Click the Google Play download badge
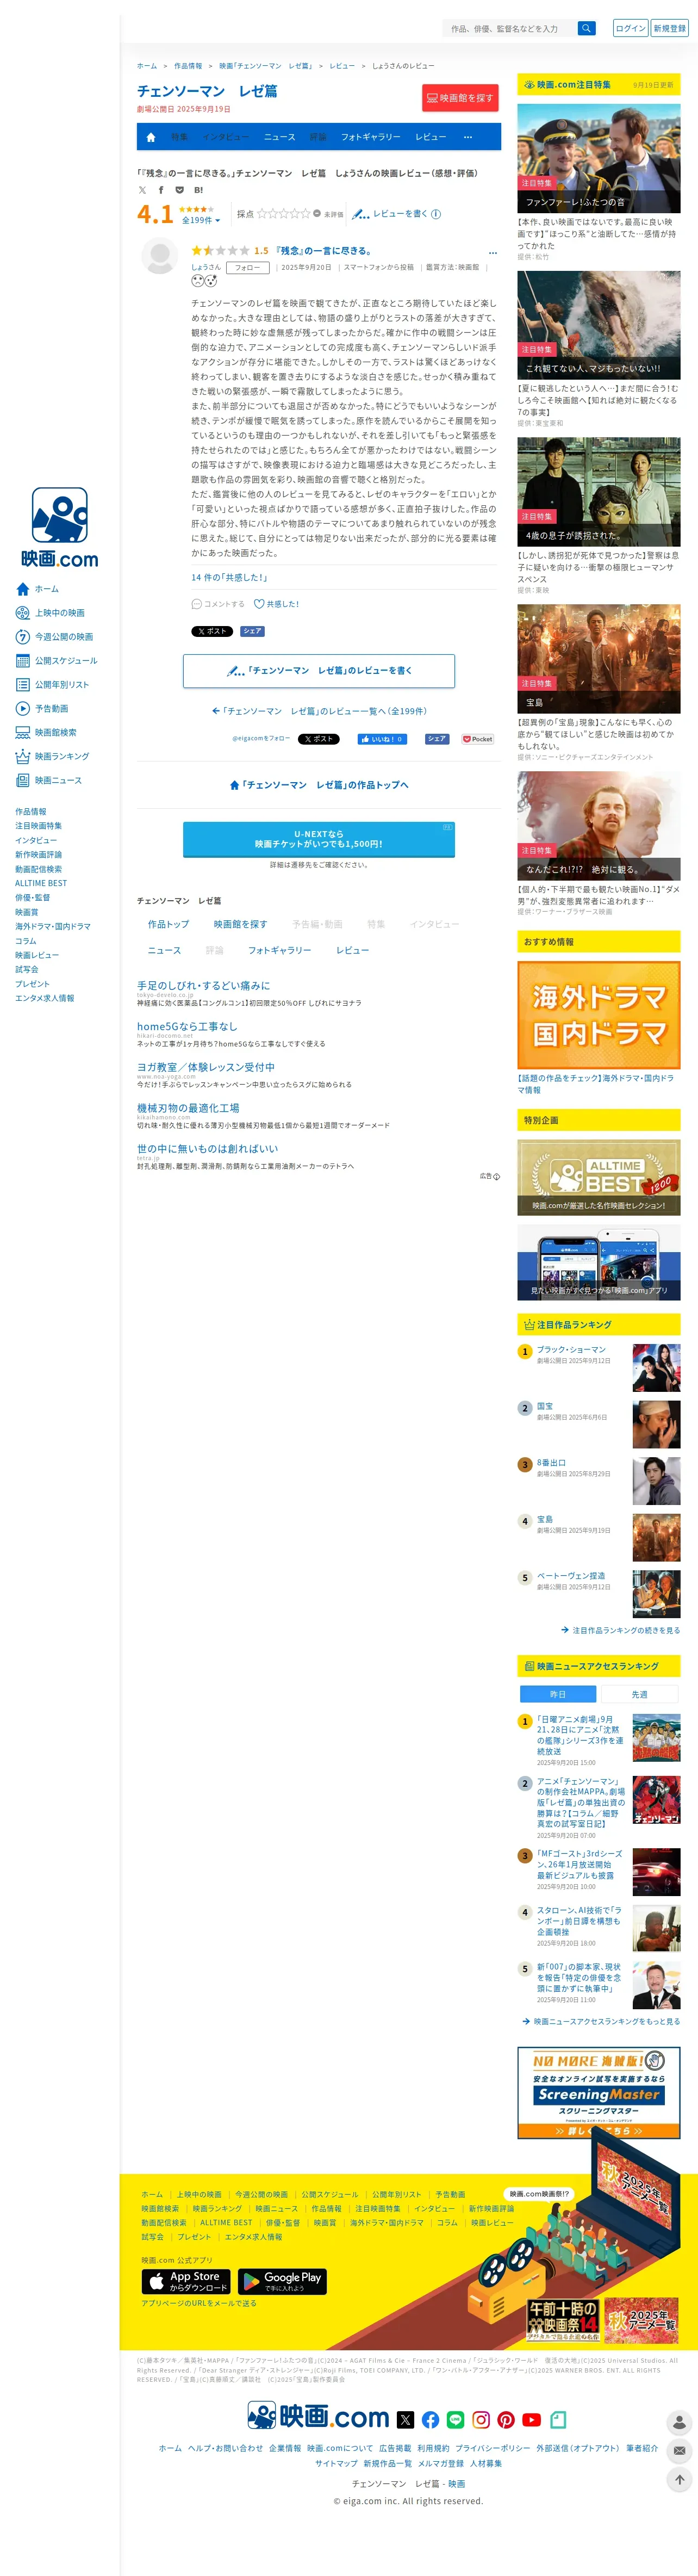Screen dimensions: 698x2576 282,2281
